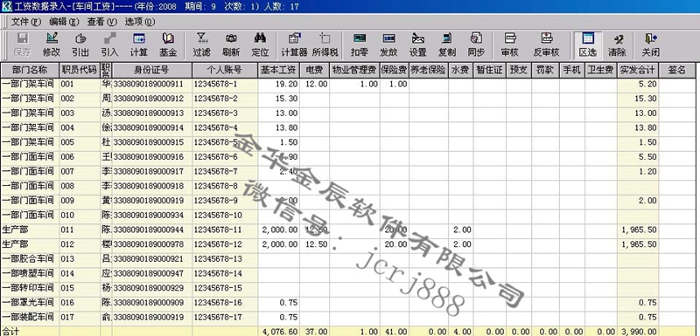Launch the 计算器 (calculator) tool

(x=294, y=45)
